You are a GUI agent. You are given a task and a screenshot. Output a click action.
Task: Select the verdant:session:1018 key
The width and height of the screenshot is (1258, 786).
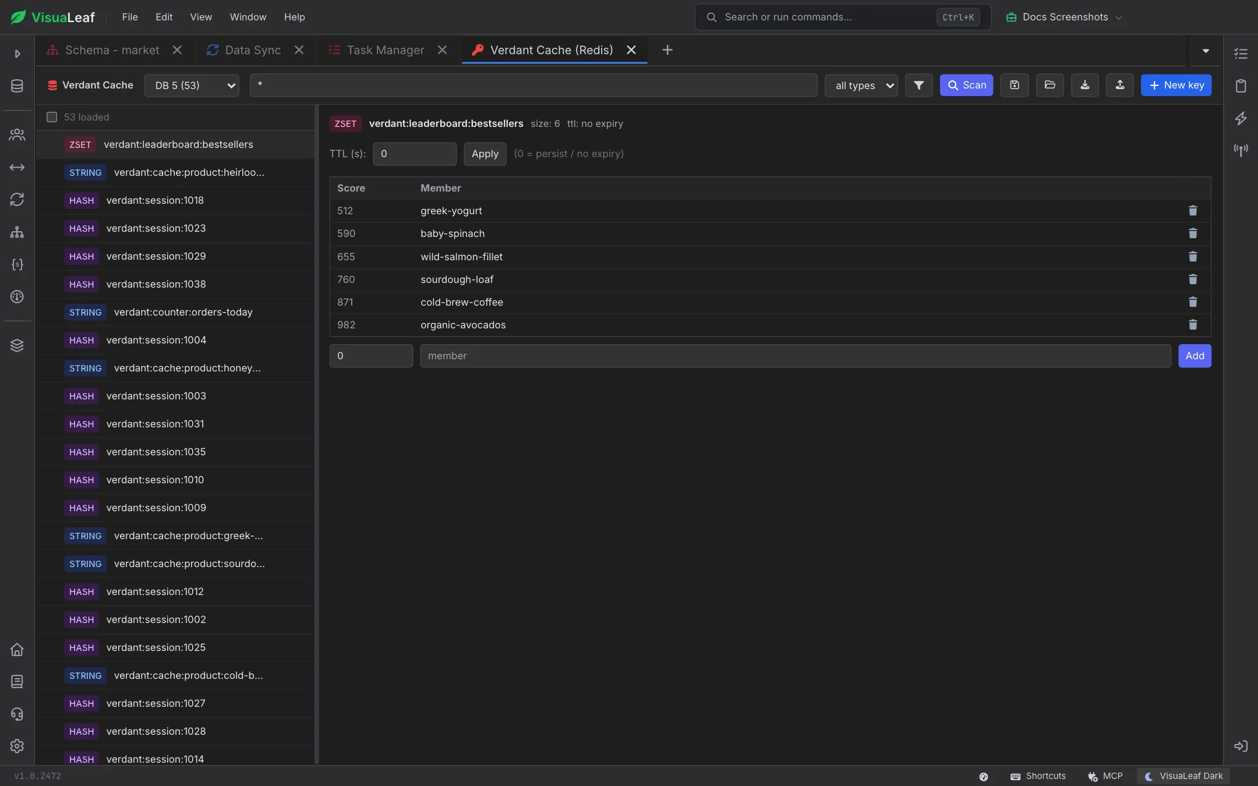pos(175,200)
